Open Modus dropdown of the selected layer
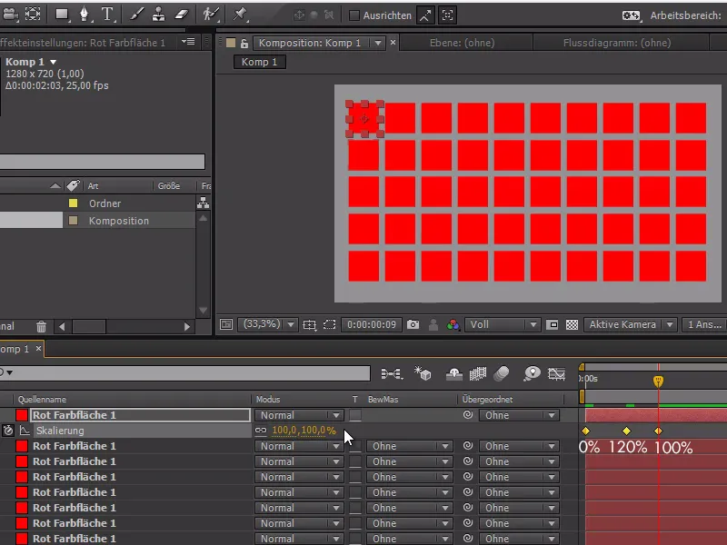Screen dimensions: 727x545 click(299, 415)
